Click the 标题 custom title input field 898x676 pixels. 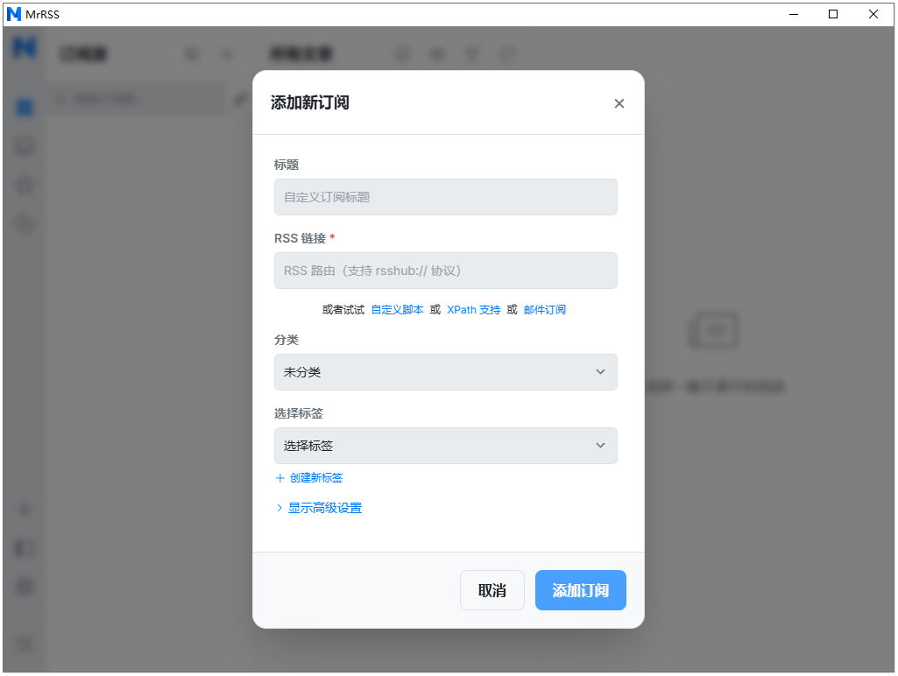[445, 197]
